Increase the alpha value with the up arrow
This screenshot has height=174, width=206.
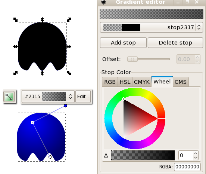pos(196,153)
